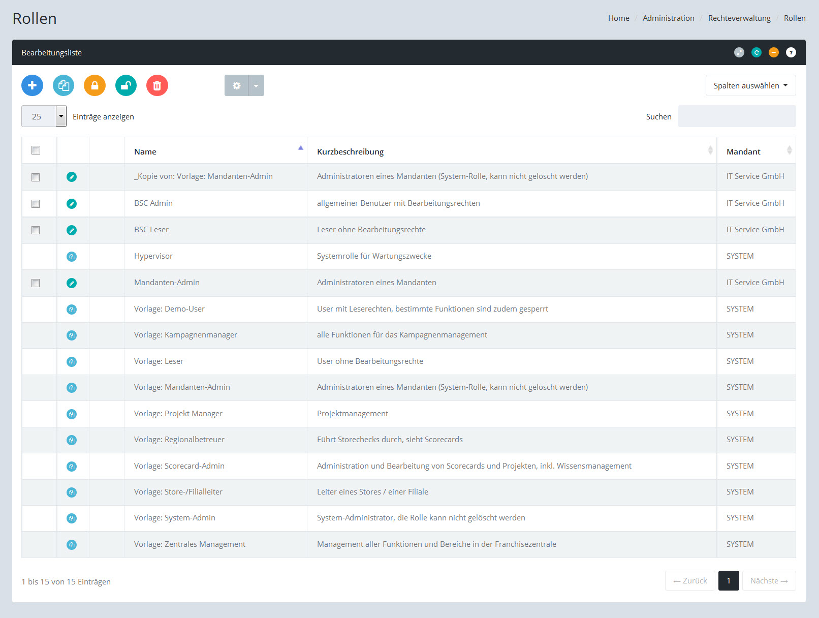Viewport: 819px width, 618px height.
Task: Select the Mandanten-Admin row checkbox
Action: coord(36,283)
